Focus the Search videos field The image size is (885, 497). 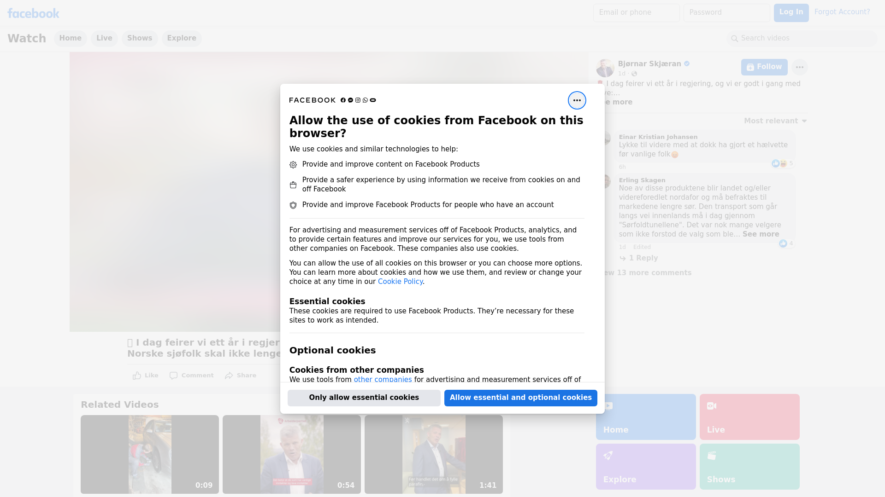click(802, 39)
